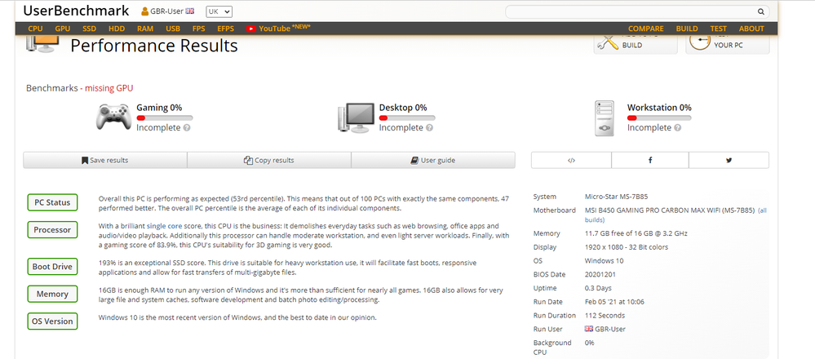Open the ABOUT page
The image size is (815, 359).
751,29
